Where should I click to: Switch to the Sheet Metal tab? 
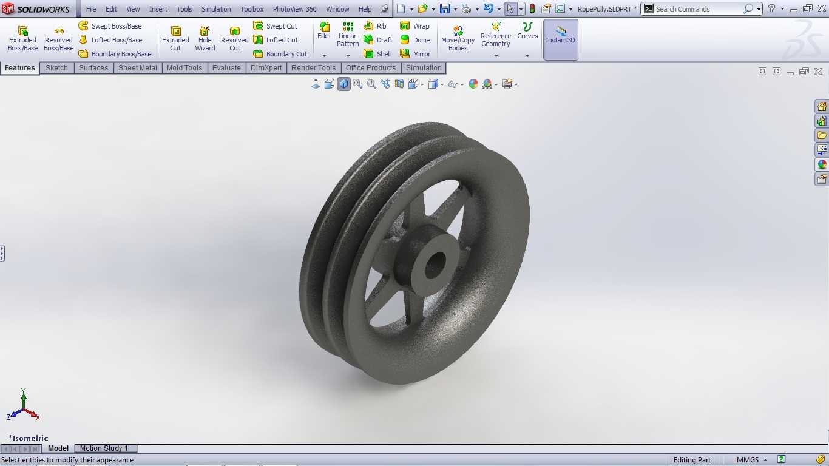point(138,68)
